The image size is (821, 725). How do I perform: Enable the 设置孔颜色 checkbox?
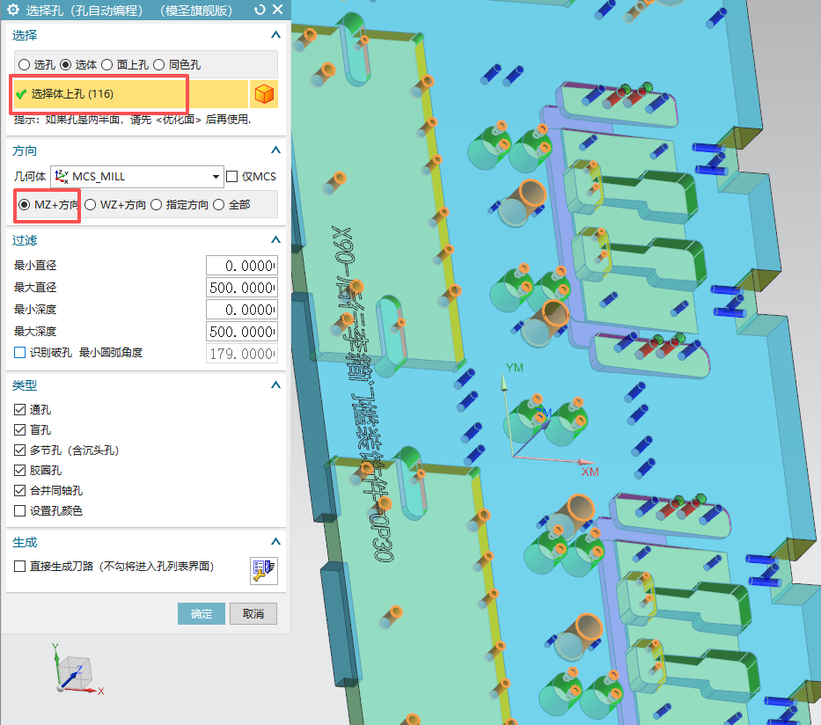[19, 510]
